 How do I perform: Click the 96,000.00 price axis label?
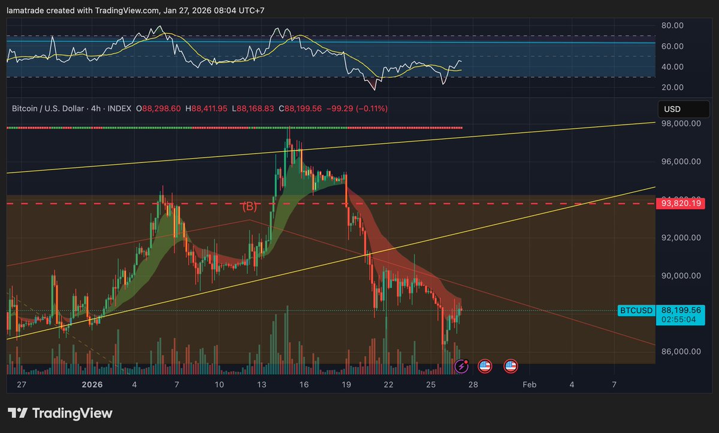[681, 162]
